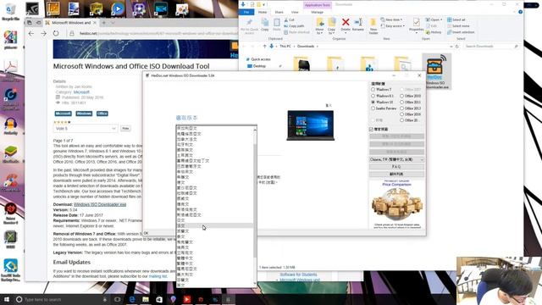Open Explorer address bar history dropdown
Screen dimensions: 542x305
click(x=451, y=47)
